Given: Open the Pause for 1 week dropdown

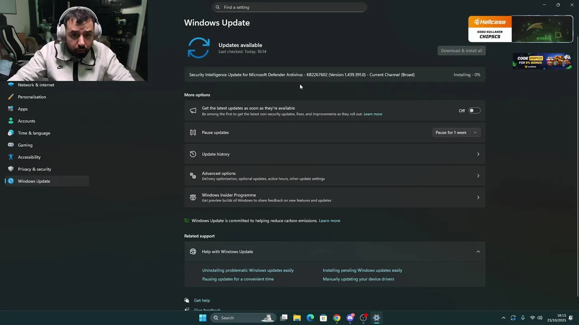Looking at the screenshot, I should 456,132.
